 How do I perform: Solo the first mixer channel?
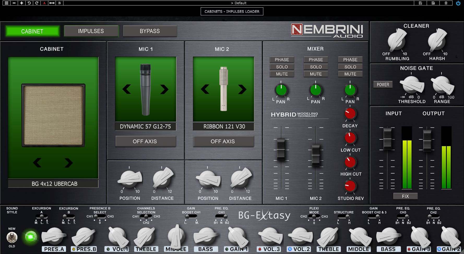point(282,67)
